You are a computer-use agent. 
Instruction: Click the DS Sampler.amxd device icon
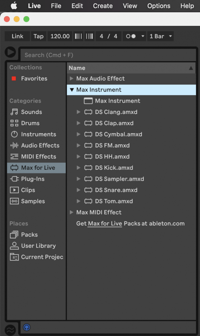(x=88, y=179)
